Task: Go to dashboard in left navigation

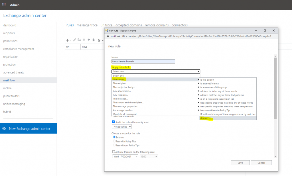Action: coord(10,25)
